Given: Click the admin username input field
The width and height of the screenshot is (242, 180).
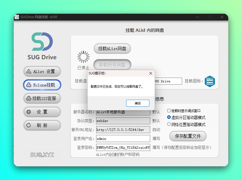Looking at the screenshot, I should 123,139.
